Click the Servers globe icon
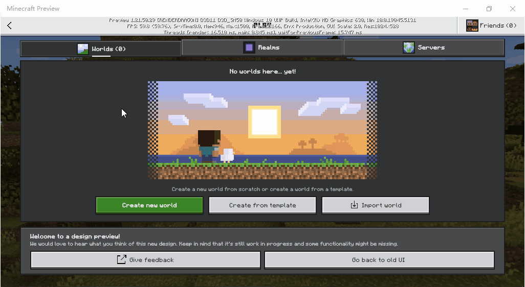The image size is (525, 287). click(408, 47)
